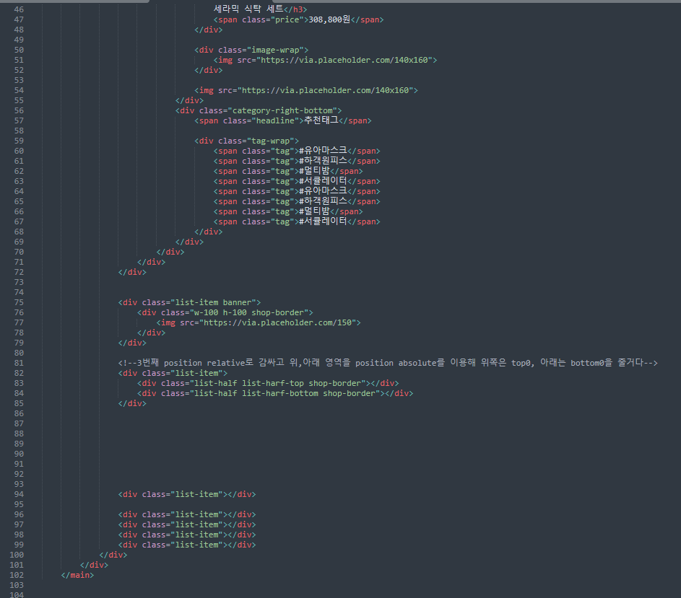
Task: Click the #유아마스크 tag on line 64
Action: [323, 191]
